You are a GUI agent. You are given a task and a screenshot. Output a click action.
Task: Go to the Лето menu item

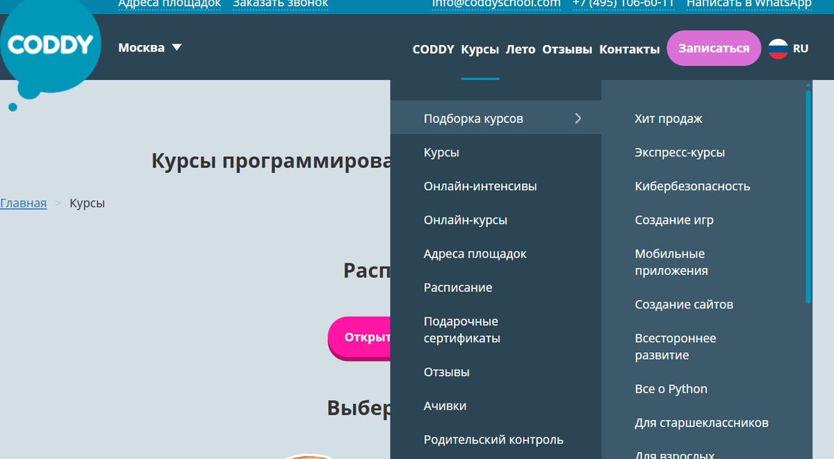(521, 49)
